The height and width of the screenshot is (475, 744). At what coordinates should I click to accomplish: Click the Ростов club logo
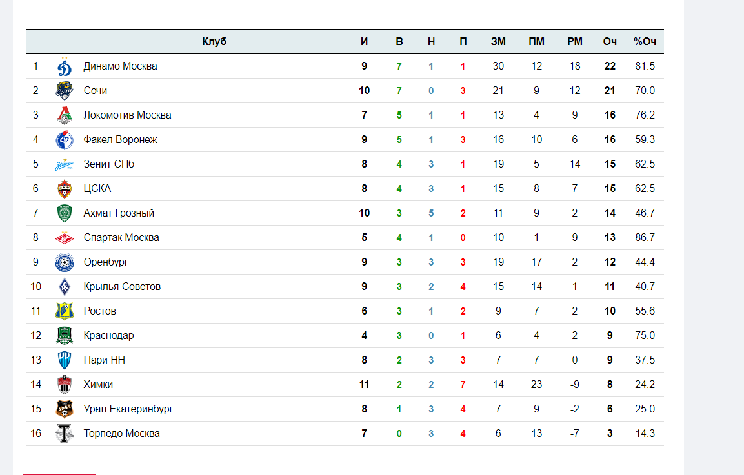coord(65,311)
